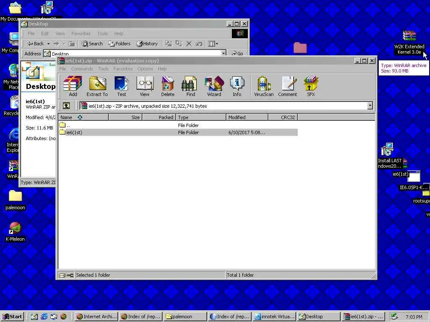
Task: Click the Go button in Desktop window
Action: coord(237,53)
